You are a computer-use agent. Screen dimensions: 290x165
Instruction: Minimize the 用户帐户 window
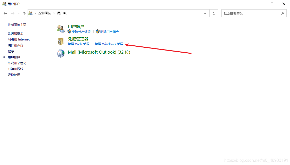point(260,4)
